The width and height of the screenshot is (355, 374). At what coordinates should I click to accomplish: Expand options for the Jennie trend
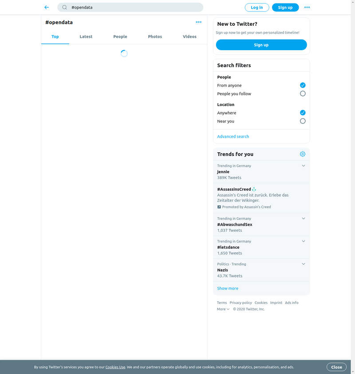303,166
